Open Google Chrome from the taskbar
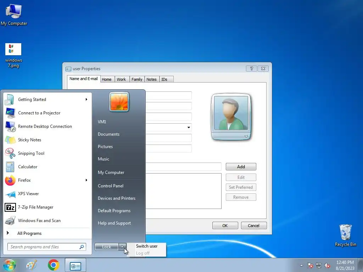 point(54,265)
